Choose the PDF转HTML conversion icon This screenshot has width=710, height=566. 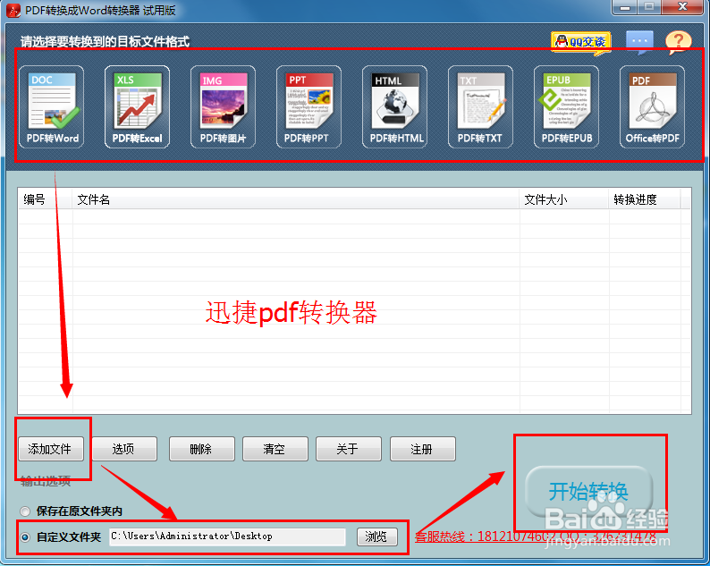tap(395, 107)
